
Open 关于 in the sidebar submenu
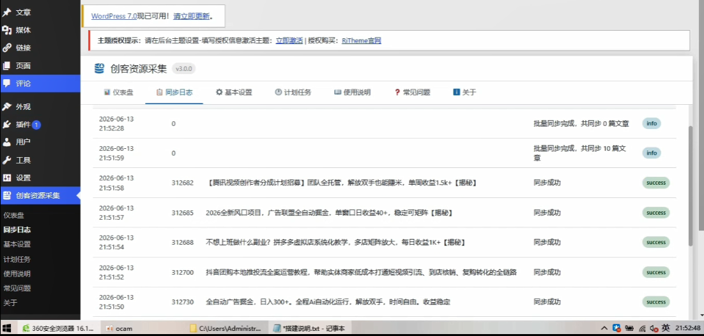[x=10, y=303]
